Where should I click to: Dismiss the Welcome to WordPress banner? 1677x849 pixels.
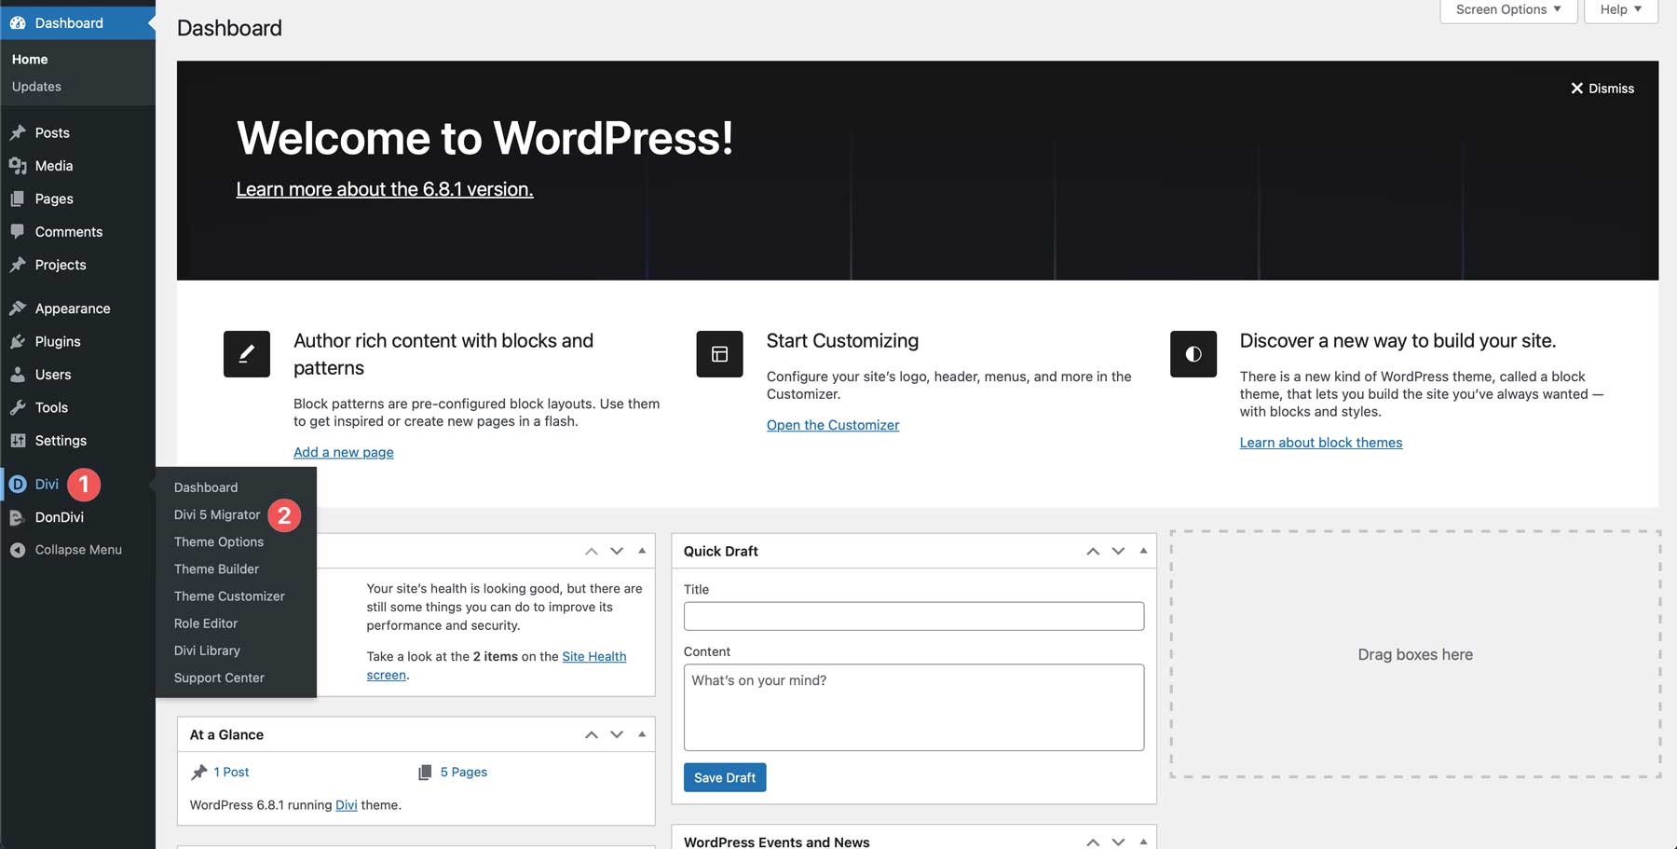pos(1602,89)
